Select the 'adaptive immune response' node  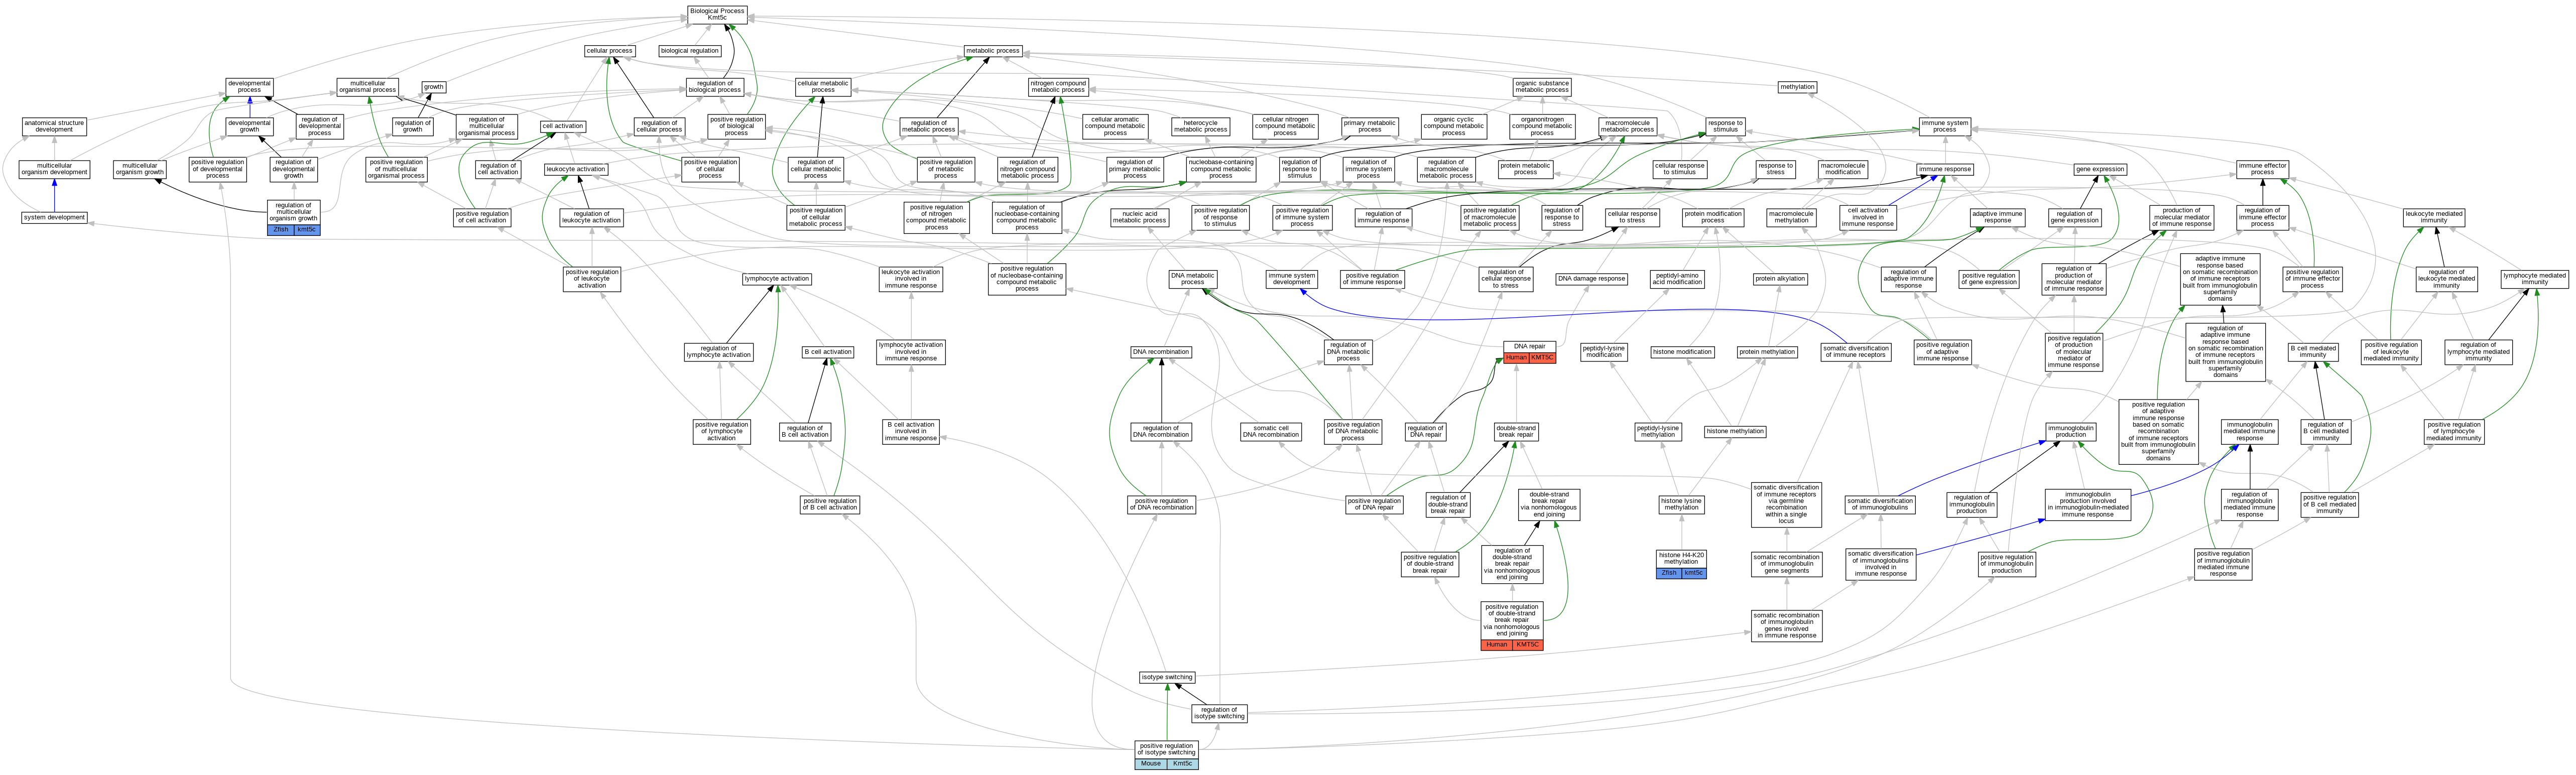click(x=1997, y=217)
